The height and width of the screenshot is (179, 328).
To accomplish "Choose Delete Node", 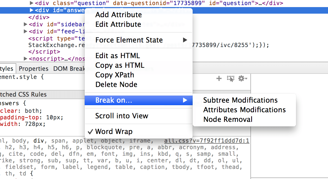I will tap(139, 84).
